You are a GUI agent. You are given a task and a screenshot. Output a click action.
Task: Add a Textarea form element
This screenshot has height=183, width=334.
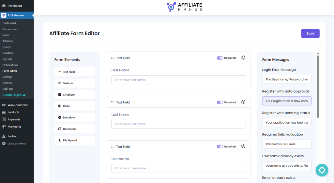(75, 83)
